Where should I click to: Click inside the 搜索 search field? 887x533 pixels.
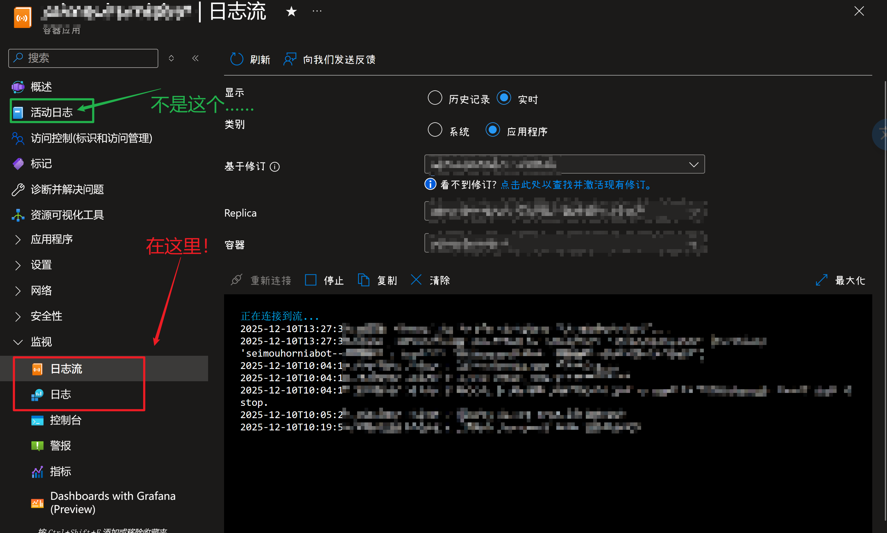pyautogui.click(x=83, y=58)
